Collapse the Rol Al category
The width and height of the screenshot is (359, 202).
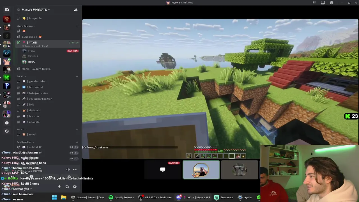[x=21, y=130]
